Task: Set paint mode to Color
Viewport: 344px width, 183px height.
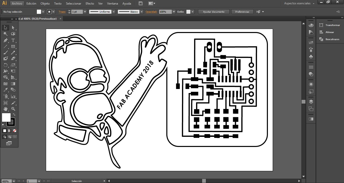Action: (x=5, y=131)
